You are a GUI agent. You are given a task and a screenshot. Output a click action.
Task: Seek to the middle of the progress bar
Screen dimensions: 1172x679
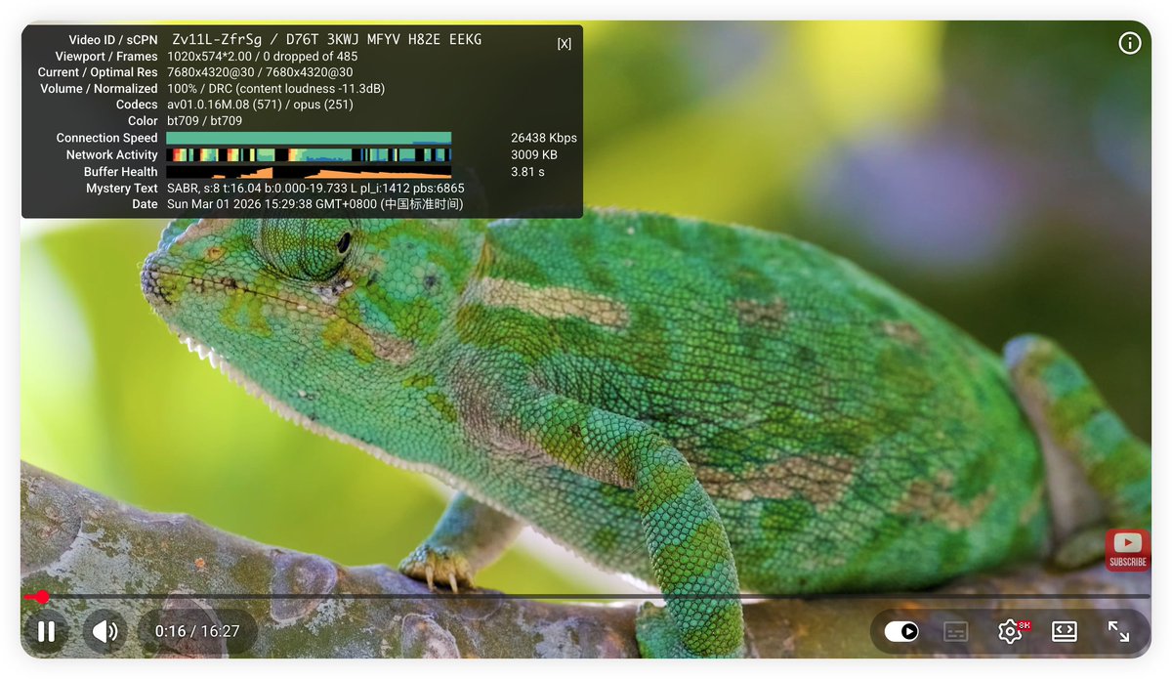[x=586, y=597]
